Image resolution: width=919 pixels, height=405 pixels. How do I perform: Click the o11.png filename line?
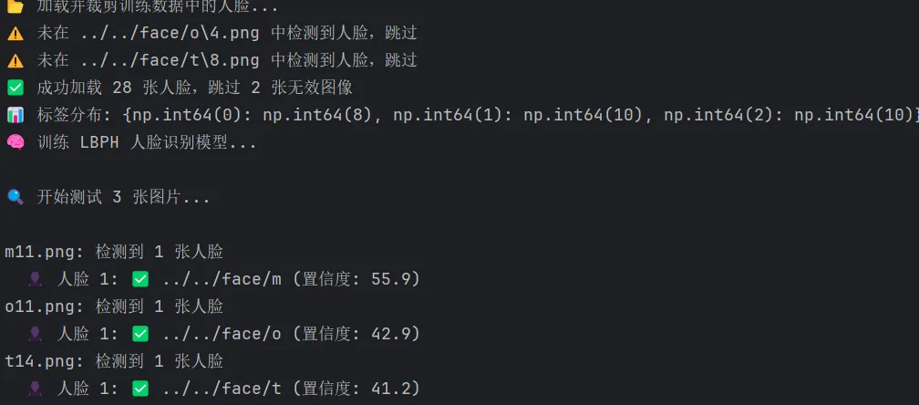[x=114, y=306]
